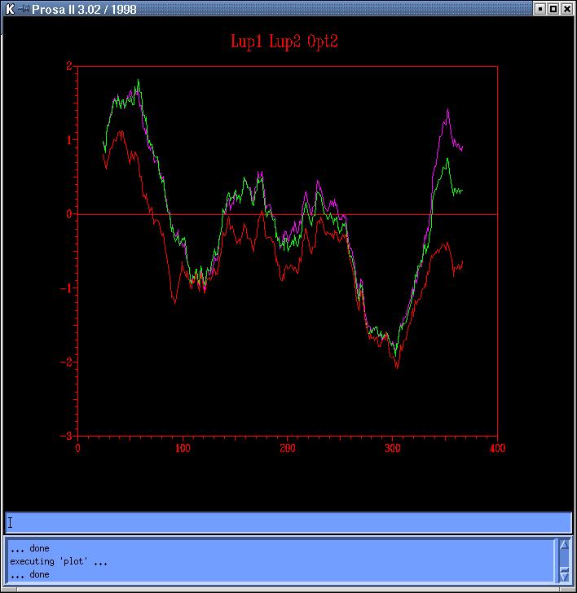This screenshot has width=577, height=593.
Task: Click the red curve's lowest point near 300
Action: pyautogui.click(x=398, y=367)
